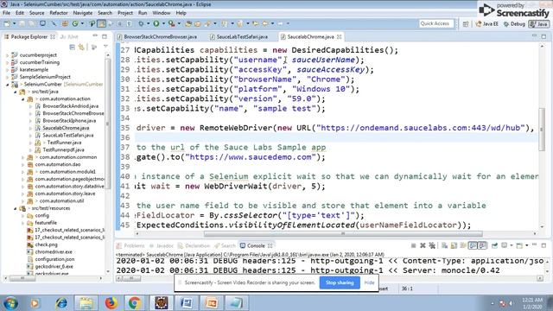Click the green Run button in toolbar

[x=156, y=23]
